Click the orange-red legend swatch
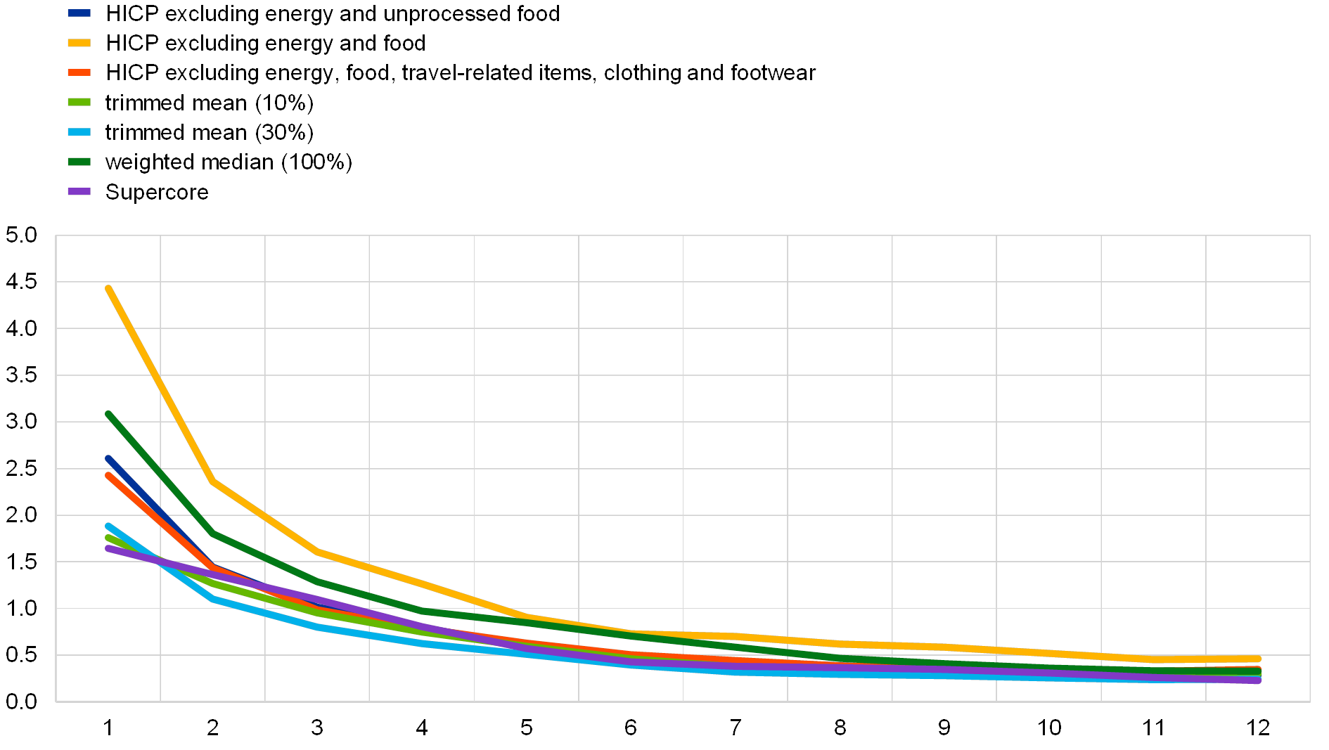1329x750 pixels. [x=79, y=72]
